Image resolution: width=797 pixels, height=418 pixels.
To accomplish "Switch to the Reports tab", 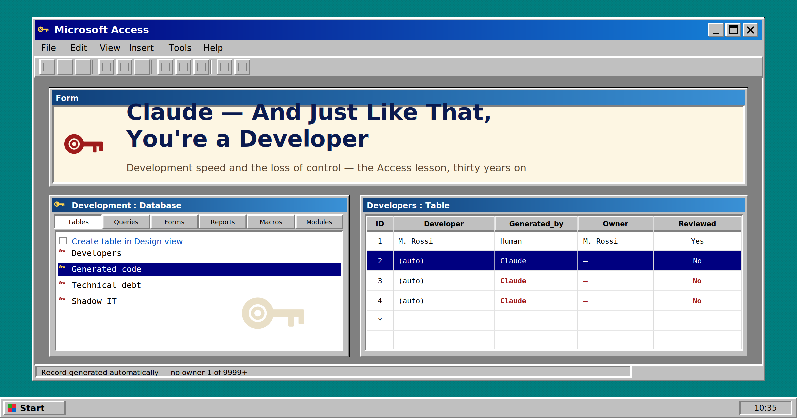I will click(x=222, y=222).
